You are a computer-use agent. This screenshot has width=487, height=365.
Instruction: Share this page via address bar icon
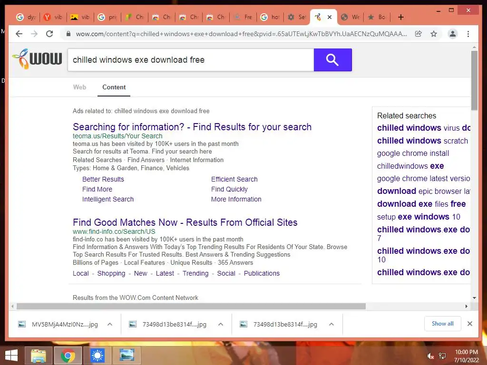[419, 34]
